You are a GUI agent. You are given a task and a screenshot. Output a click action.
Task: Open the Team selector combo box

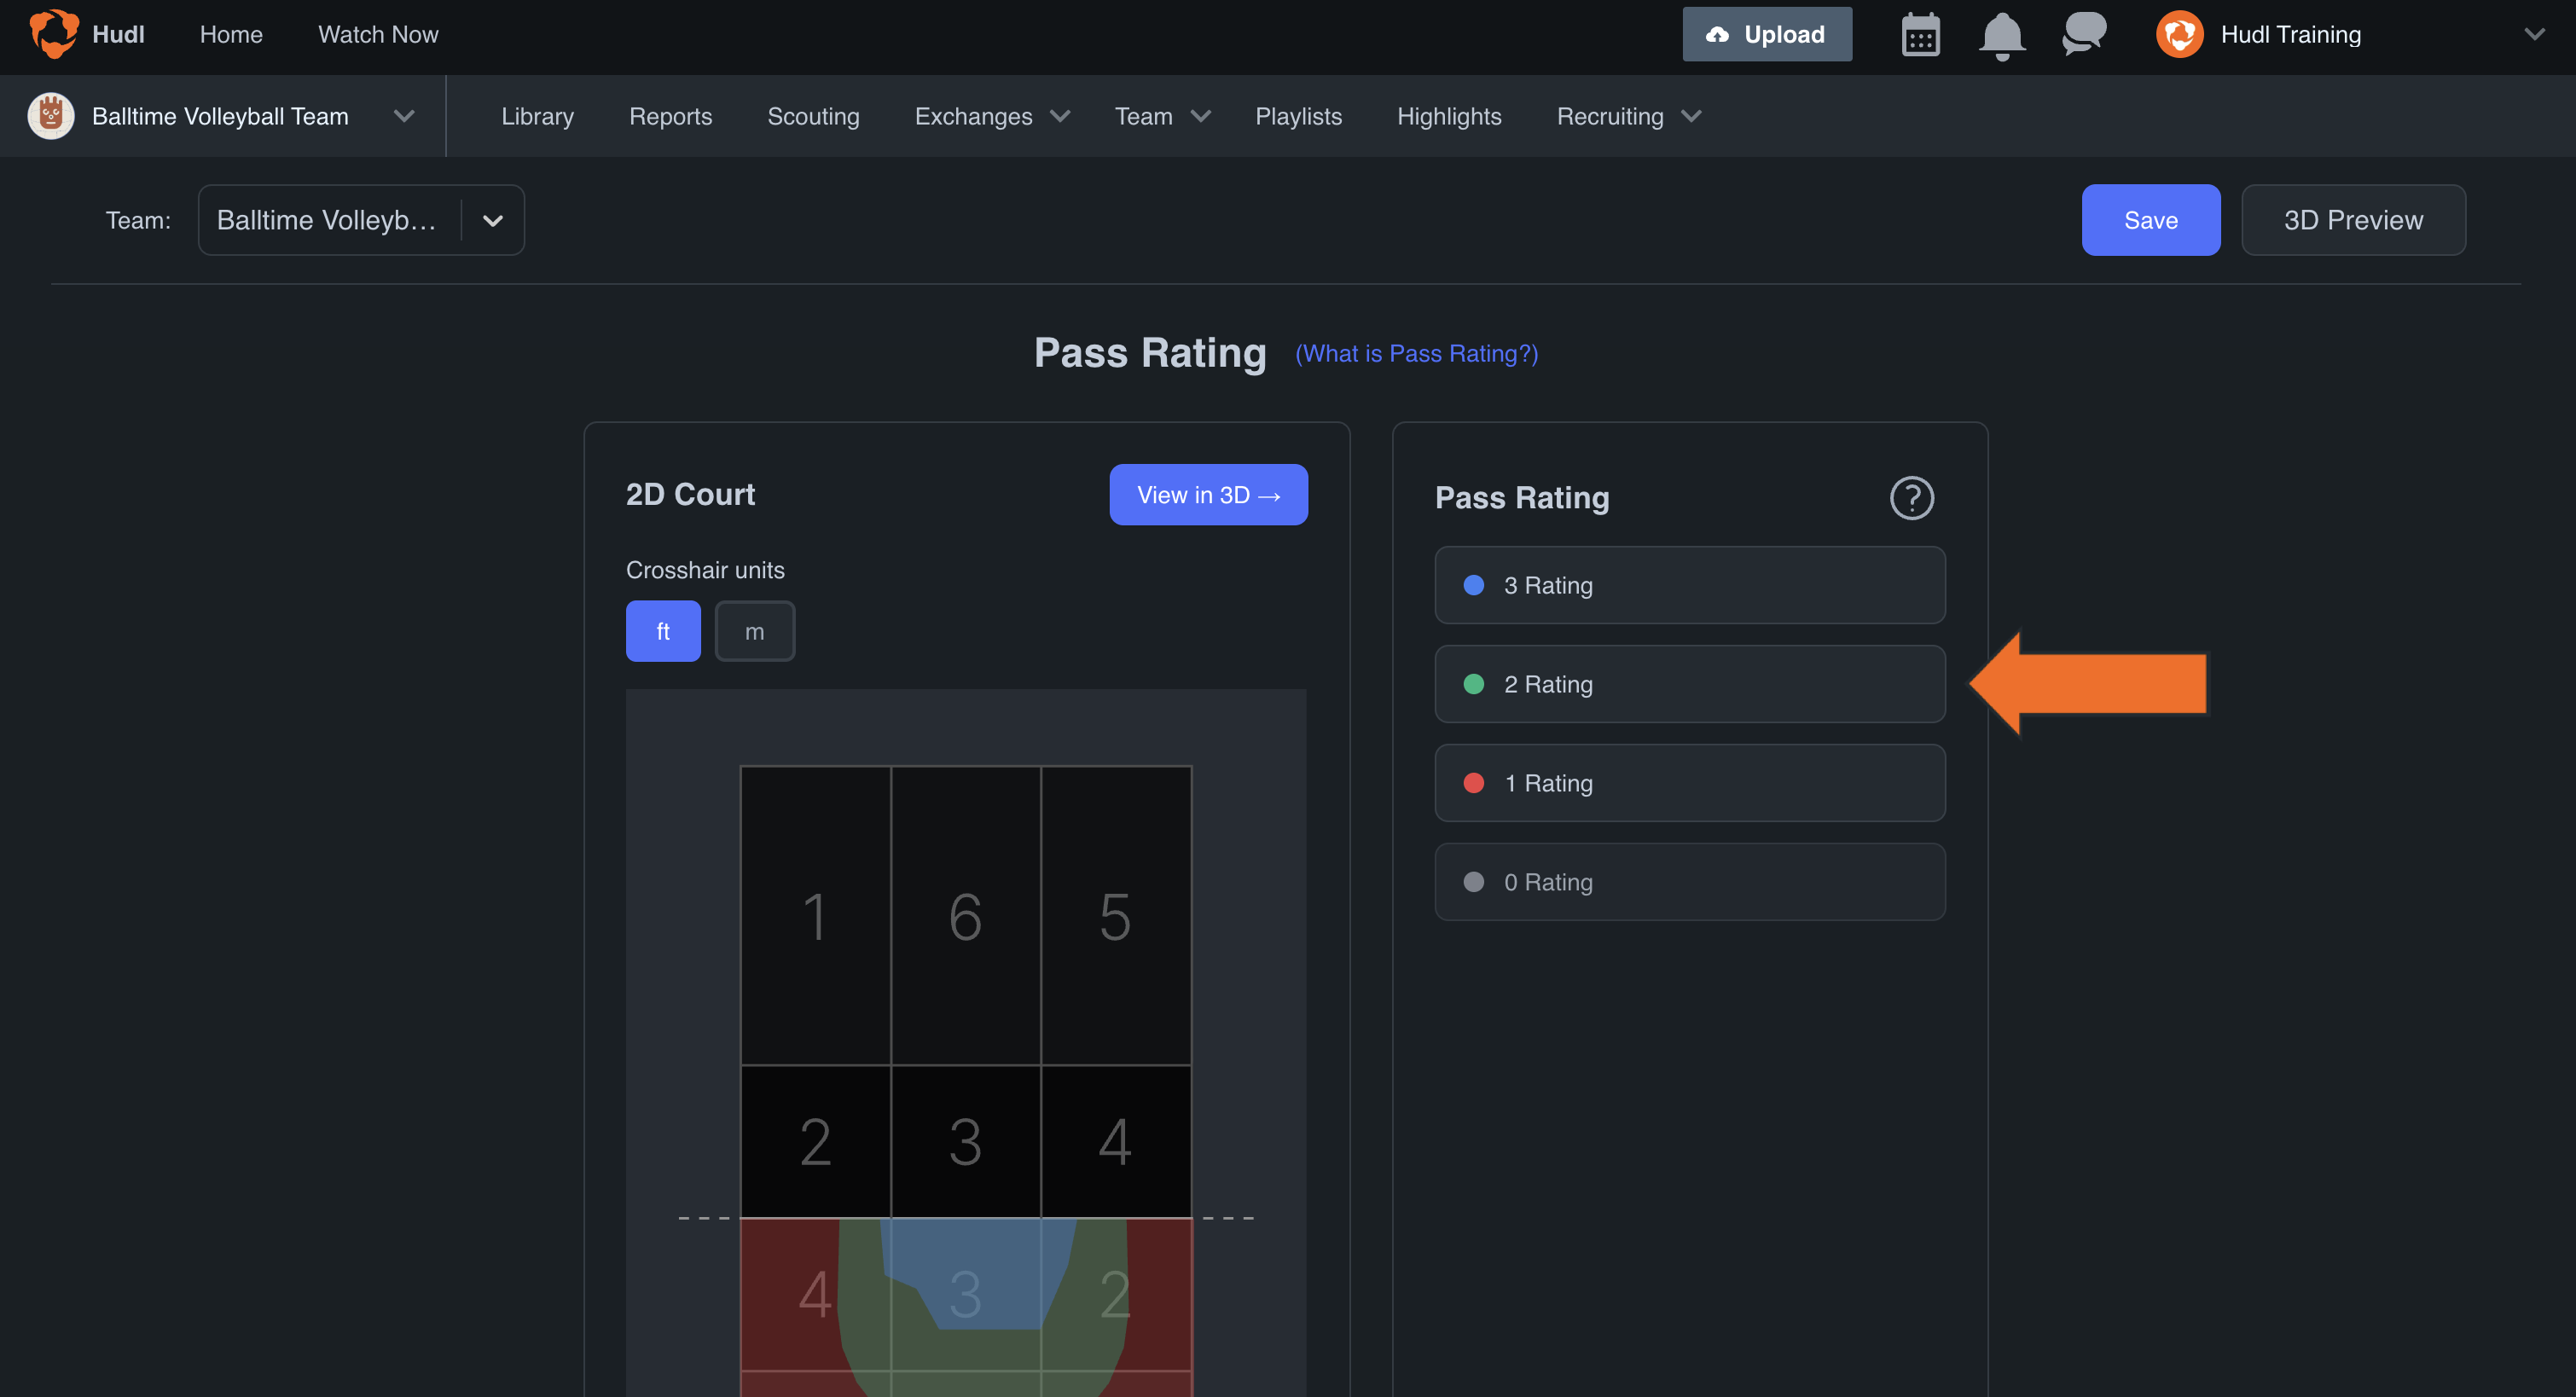[x=361, y=220]
